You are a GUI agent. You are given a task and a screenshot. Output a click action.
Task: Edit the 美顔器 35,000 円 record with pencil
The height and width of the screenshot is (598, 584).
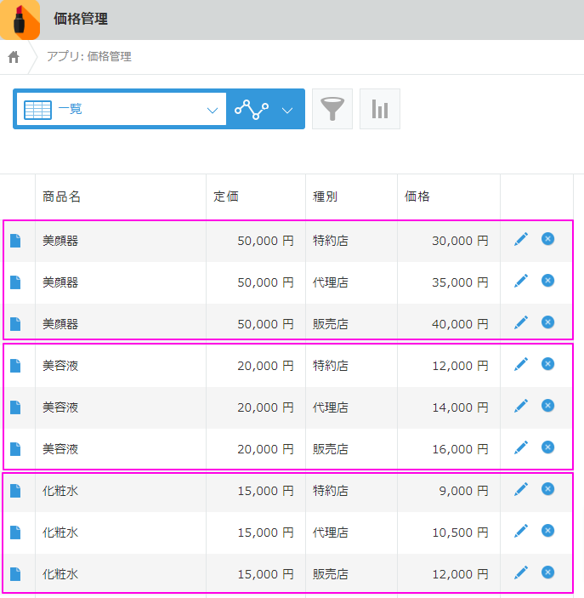click(x=521, y=281)
